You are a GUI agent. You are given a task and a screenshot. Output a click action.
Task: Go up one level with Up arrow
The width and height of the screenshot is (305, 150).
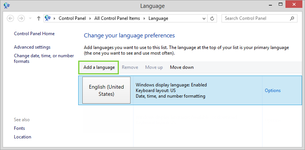pyautogui.click(x=39, y=18)
